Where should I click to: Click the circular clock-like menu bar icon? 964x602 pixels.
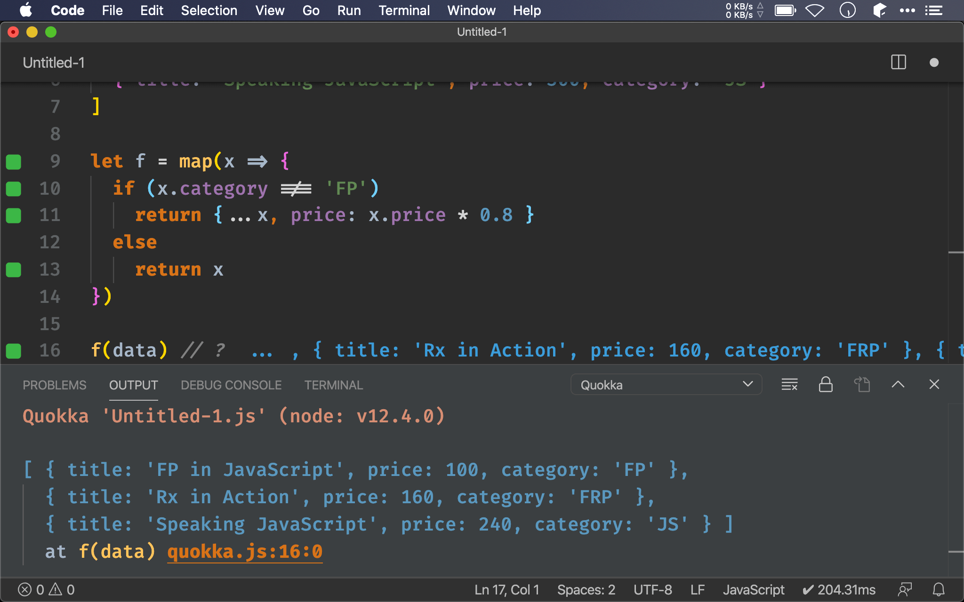coord(847,10)
